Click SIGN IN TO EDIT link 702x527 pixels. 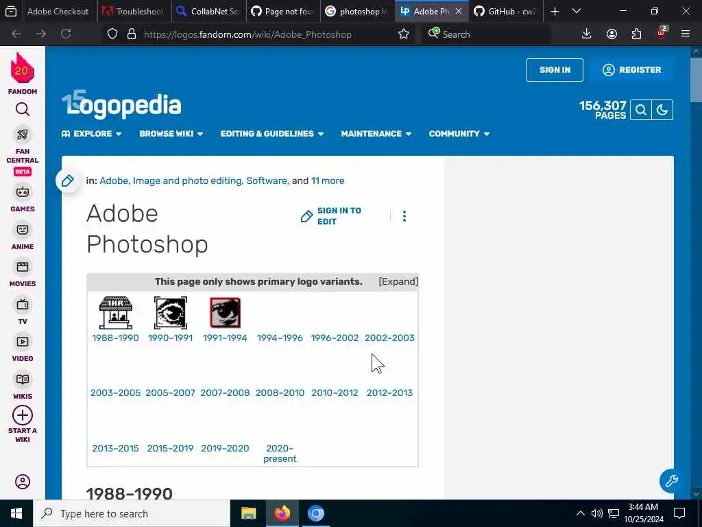coord(331,216)
